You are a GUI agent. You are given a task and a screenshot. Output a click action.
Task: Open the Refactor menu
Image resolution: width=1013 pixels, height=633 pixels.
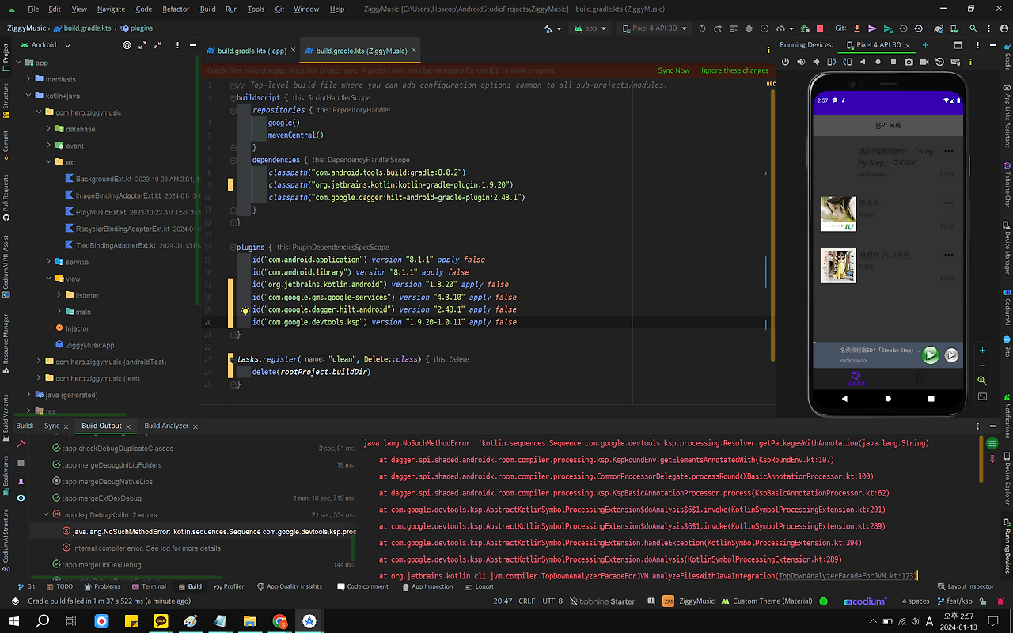[x=176, y=9]
